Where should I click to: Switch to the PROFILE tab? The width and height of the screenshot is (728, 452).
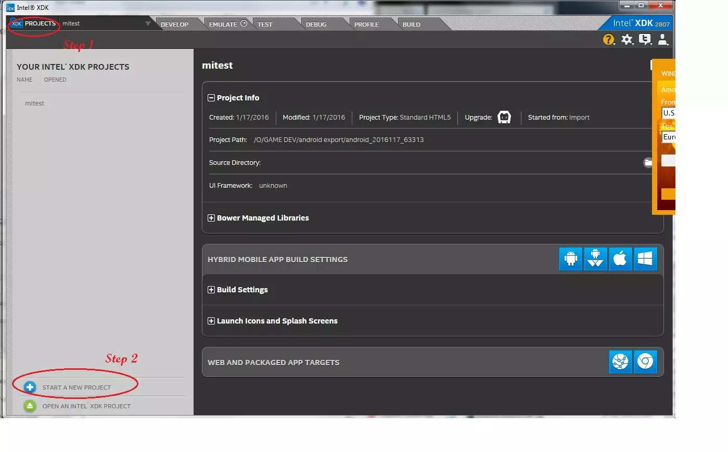tap(367, 24)
